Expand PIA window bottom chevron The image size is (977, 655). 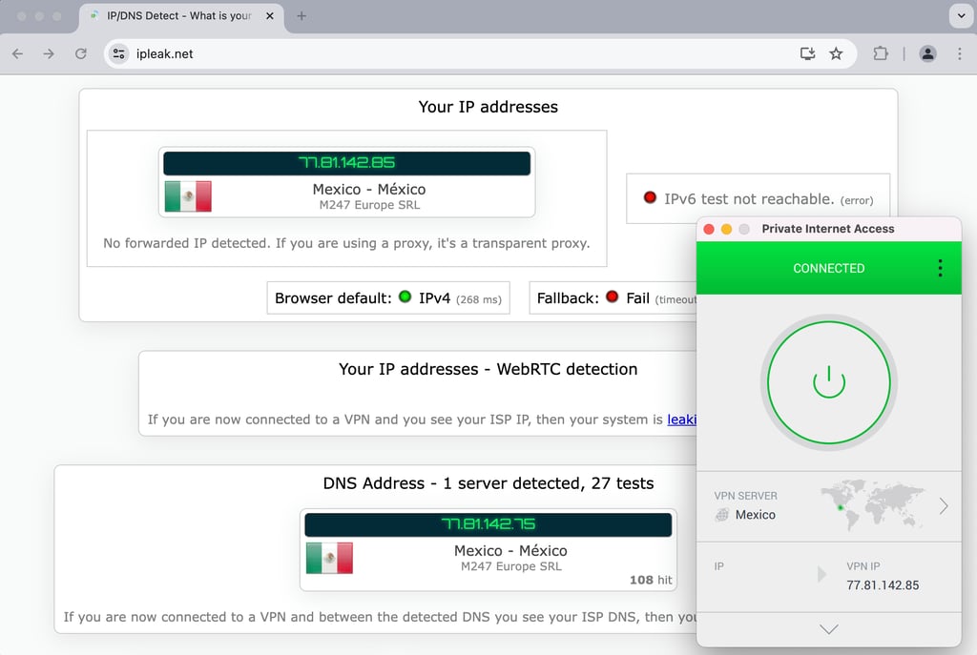pos(829,629)
